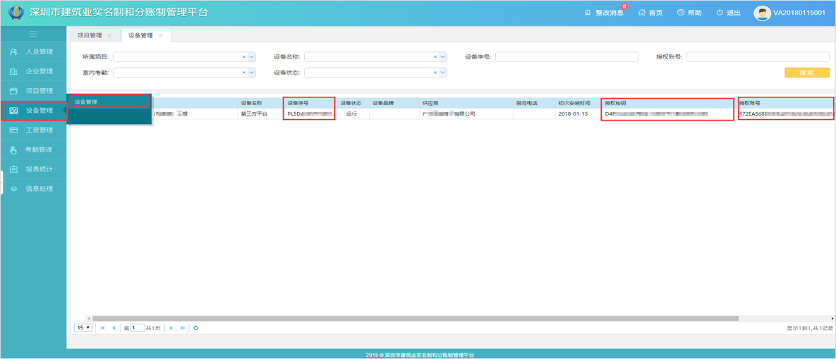Screen dimensions: 836x359
Task: Clear the 所属项目 selection with the x
Action: [x=244, y=57]
